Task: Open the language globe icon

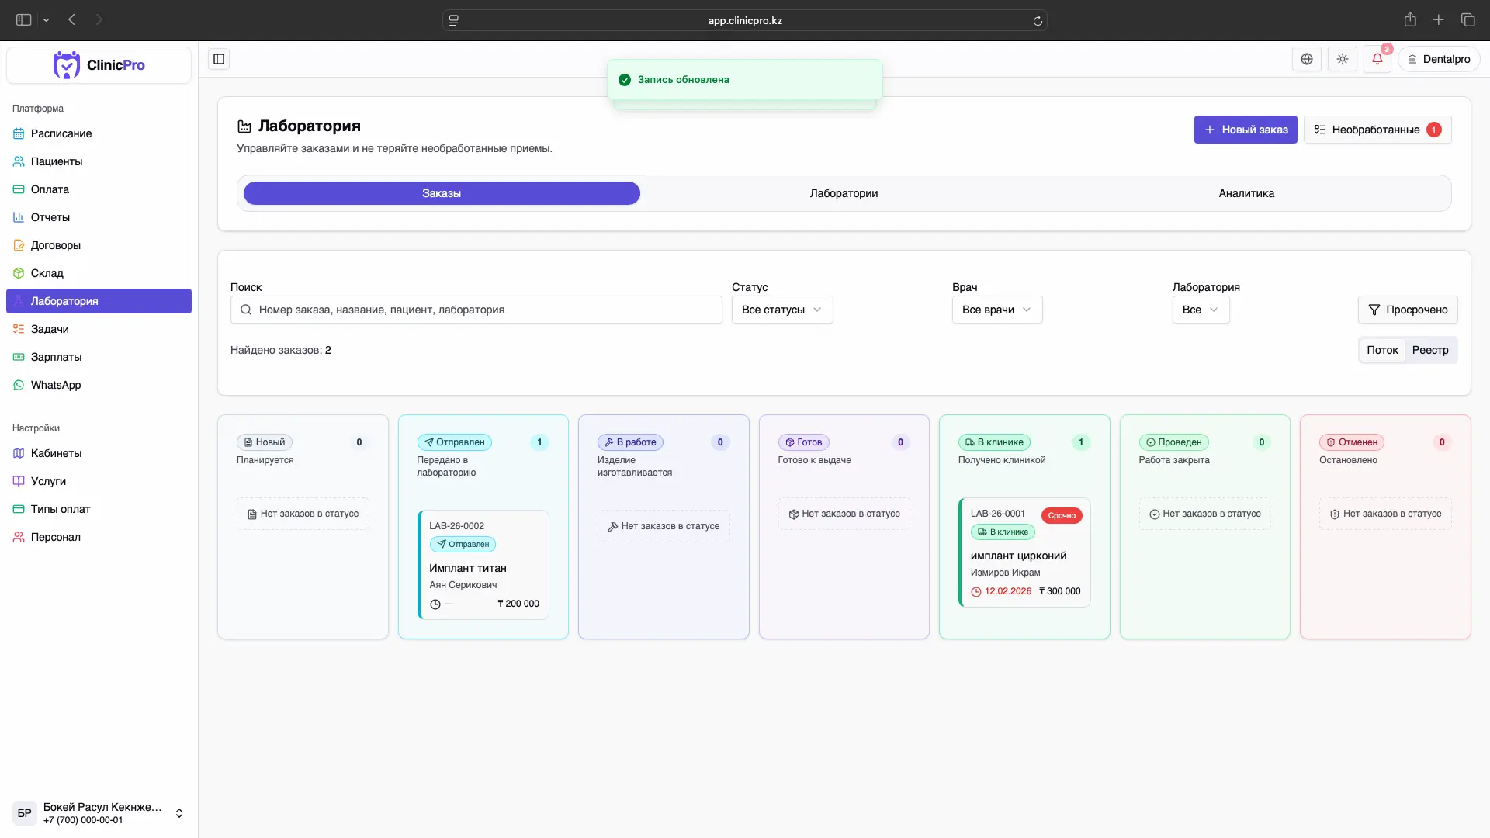Action: pyautogui.click(x=1307, y=59)
